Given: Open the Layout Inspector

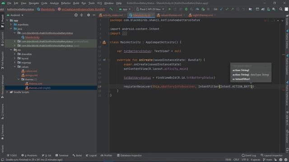Looking at the screenshot, I should [x=272, y=155].
